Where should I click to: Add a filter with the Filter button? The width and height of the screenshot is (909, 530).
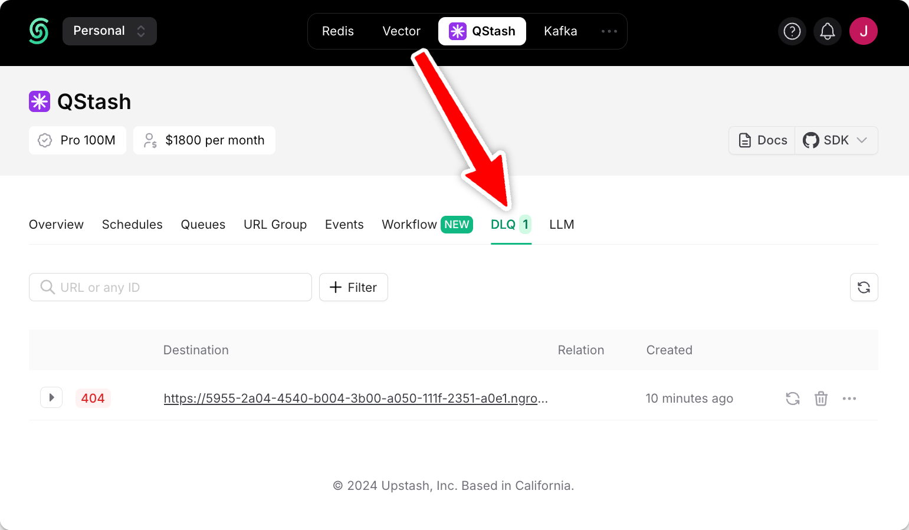[x=353, y=287]
